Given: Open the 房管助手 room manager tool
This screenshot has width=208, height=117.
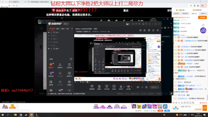Looking at the screenshot, I should (x=60, y=66).
